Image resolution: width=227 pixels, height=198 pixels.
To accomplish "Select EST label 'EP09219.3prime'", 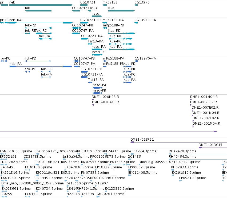I will 193,178.
